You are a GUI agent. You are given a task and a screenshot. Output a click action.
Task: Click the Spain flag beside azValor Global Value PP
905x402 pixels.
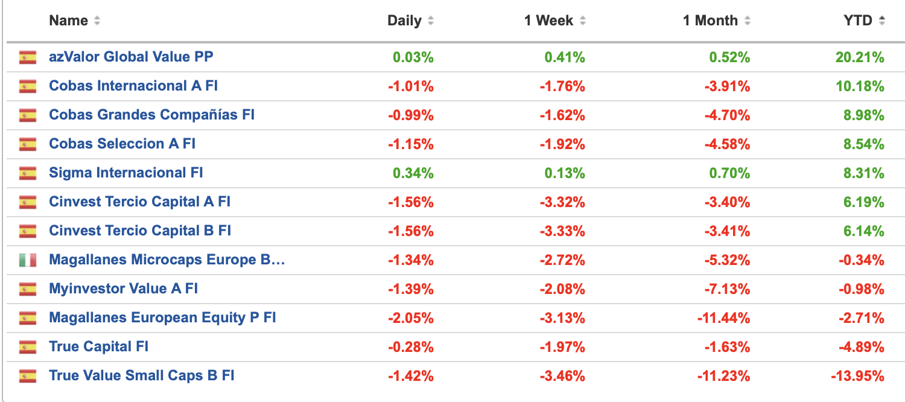pyautogui.click(x=27, y=57)
